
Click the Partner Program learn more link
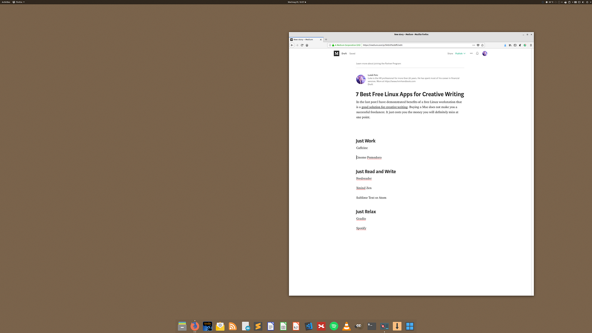[379, 64]
